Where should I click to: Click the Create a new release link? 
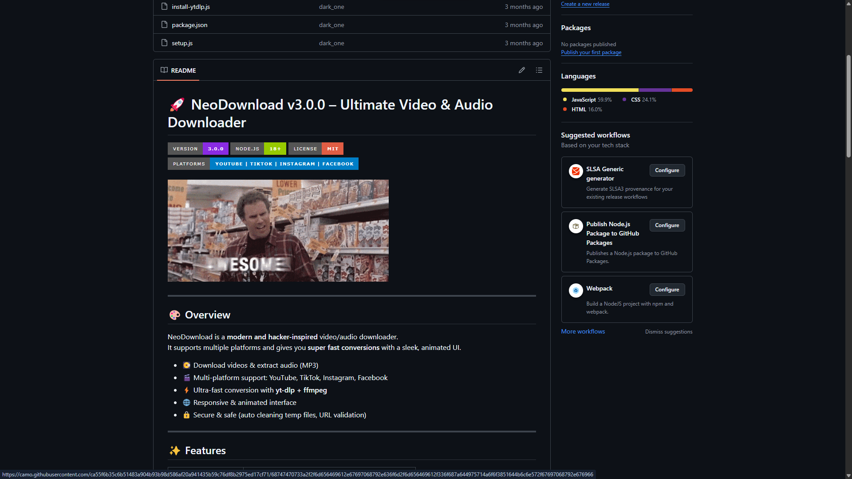click(x=585, y=4)
